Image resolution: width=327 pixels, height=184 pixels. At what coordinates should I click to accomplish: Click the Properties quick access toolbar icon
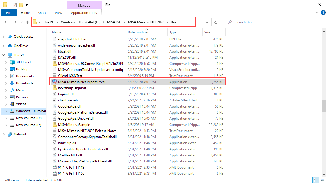(x=15, y=5)
